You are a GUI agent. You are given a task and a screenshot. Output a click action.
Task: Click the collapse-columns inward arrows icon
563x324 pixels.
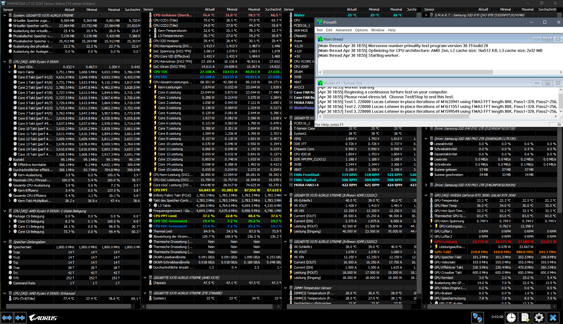[x=20, y=318]
